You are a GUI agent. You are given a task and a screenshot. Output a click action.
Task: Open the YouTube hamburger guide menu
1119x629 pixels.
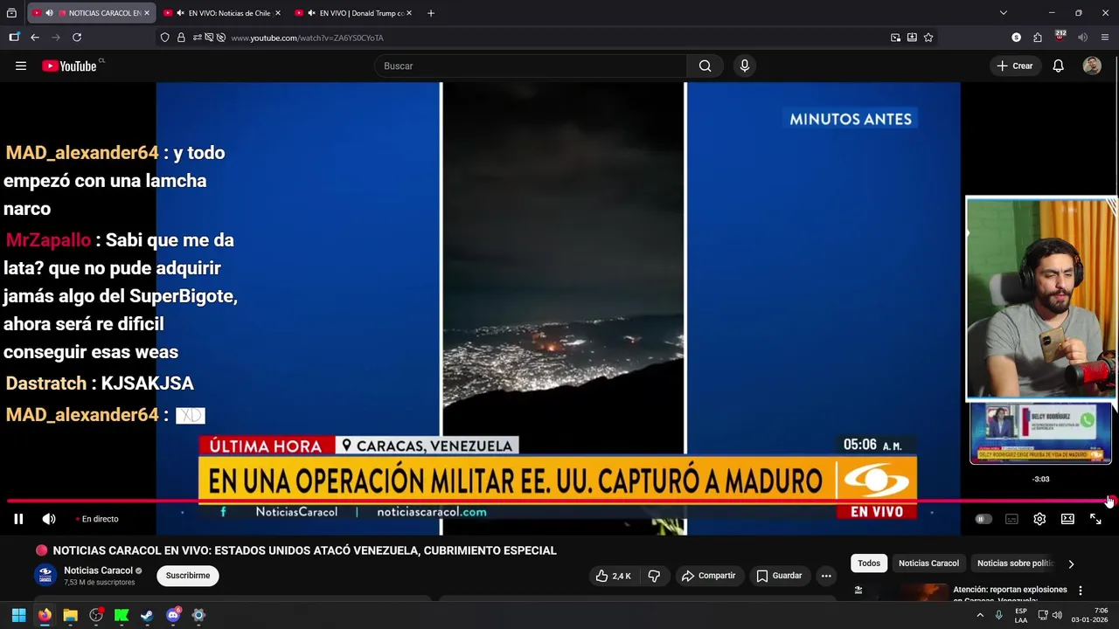(x=21, y=66)
